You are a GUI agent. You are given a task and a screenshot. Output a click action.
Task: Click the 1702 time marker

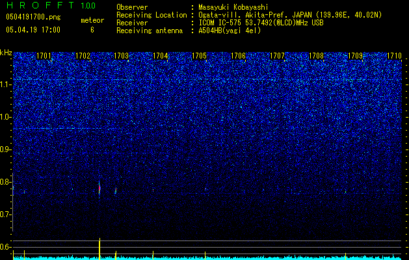[83, 56]
